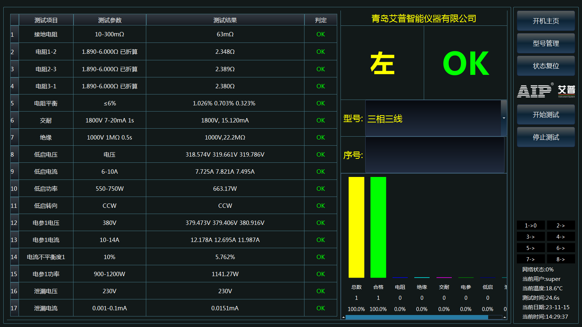
Task: Open the 开机主页 home page
Action: tap(546, 21)
